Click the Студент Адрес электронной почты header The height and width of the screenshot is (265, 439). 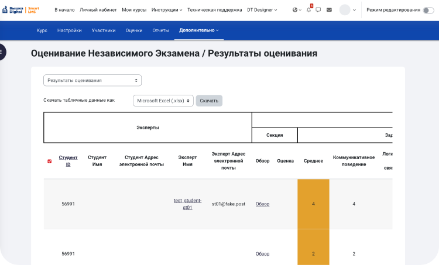click(x=142, y=161)
